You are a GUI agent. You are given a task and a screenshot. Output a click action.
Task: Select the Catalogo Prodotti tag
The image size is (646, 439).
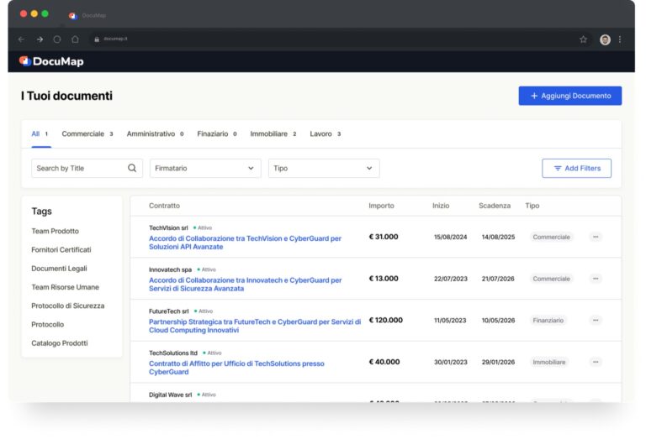click(60, 343)
